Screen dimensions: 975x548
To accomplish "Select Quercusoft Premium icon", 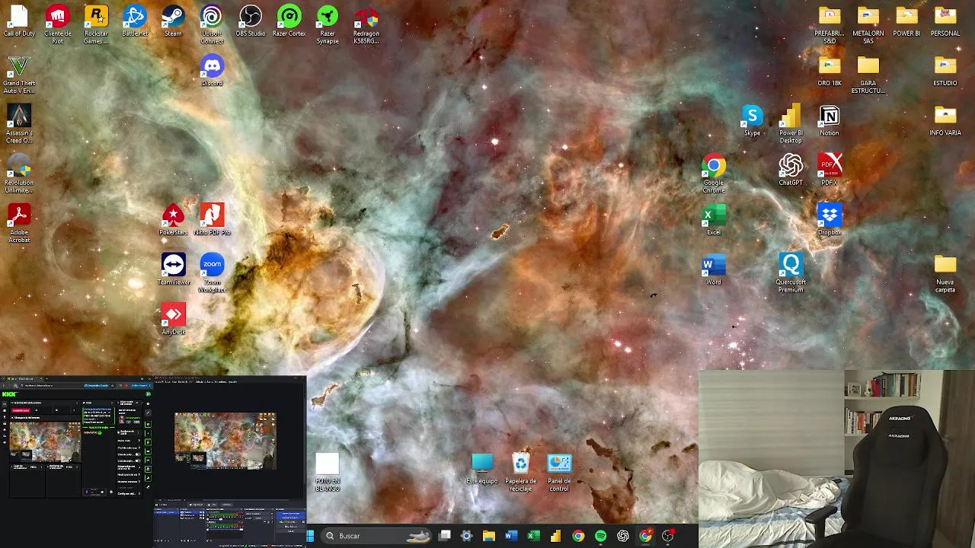I will (x=791, y=273).
